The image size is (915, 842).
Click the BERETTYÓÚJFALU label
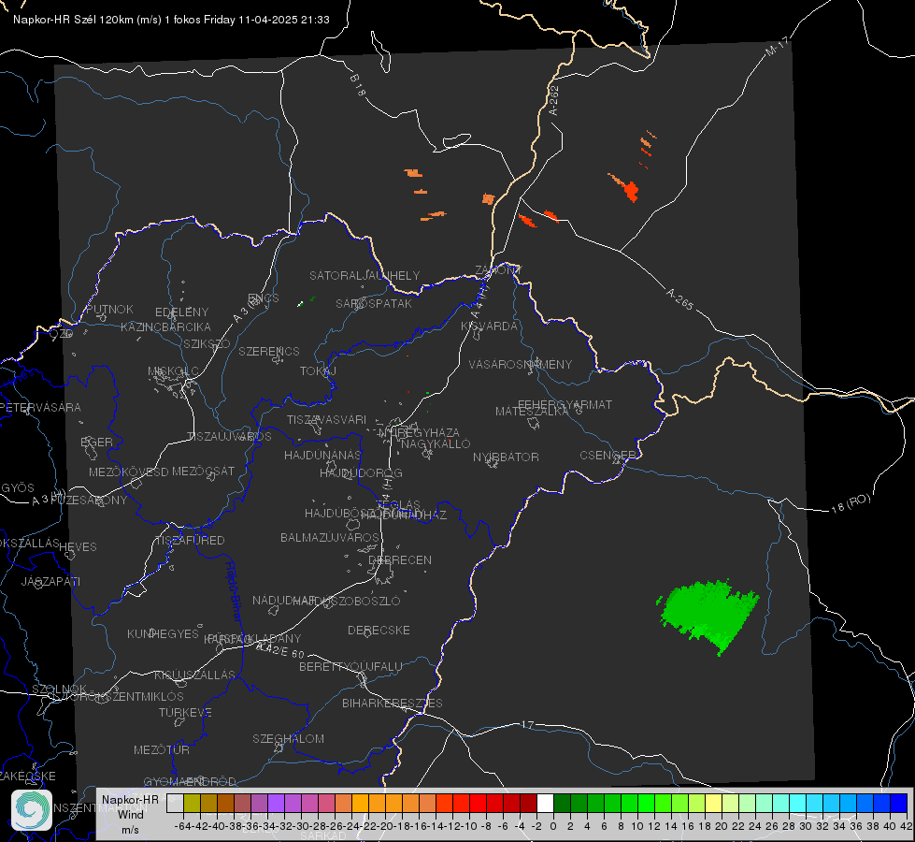[x=350, y=666]
